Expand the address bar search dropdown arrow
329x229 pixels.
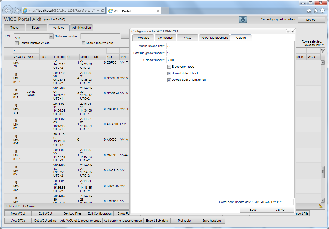[98, 11]
